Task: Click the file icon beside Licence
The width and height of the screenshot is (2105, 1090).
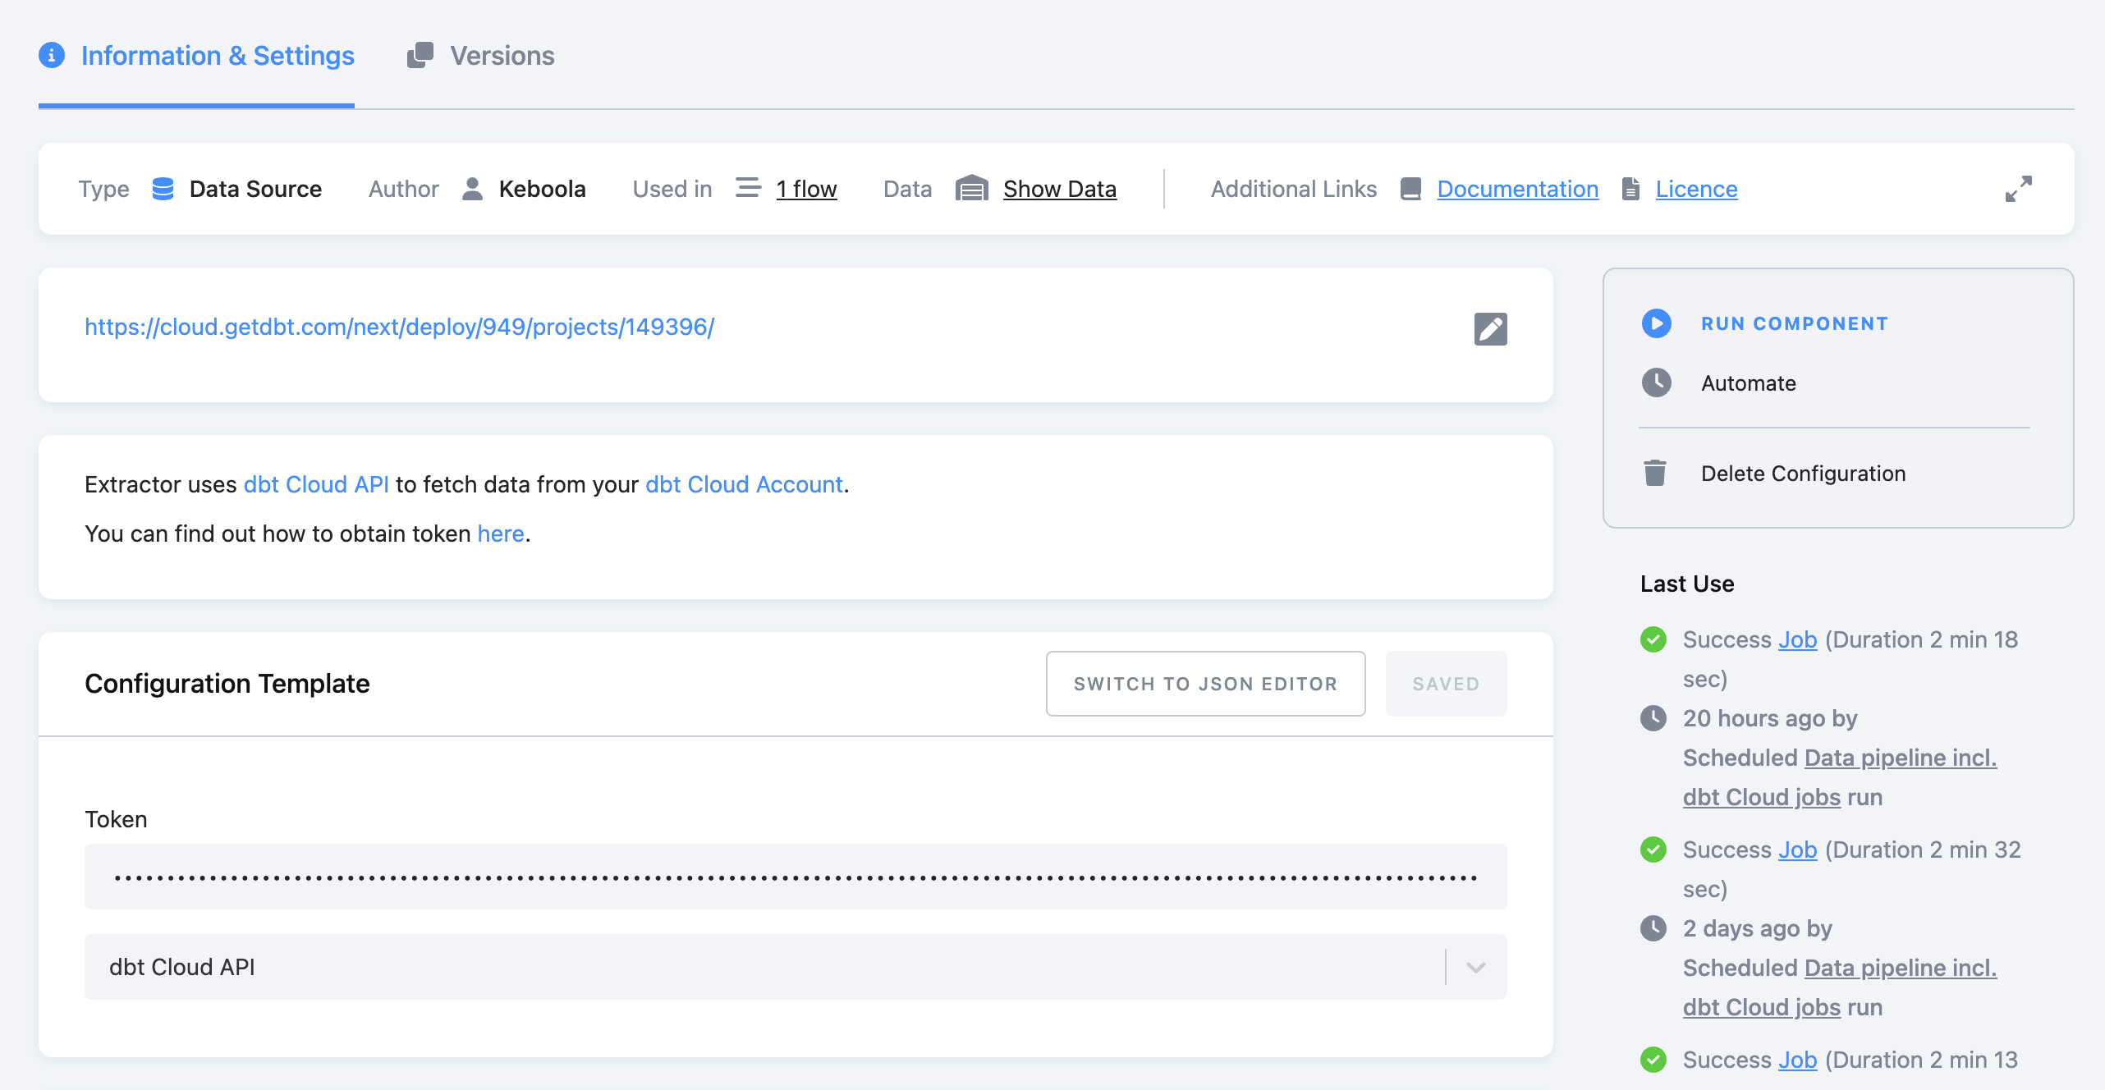Action: [1631, 189]
